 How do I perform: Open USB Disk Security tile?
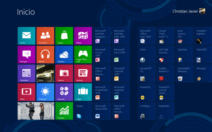point(166,54)
